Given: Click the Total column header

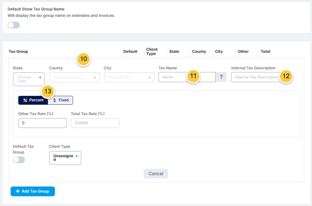Looking at the screenshot, I should click(266, 52).
